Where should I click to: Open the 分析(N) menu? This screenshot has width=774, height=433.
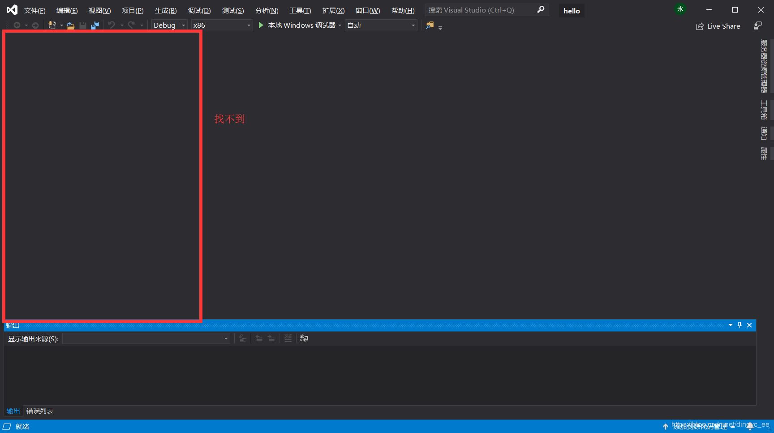pyautogui.click(x=267, y=10)
